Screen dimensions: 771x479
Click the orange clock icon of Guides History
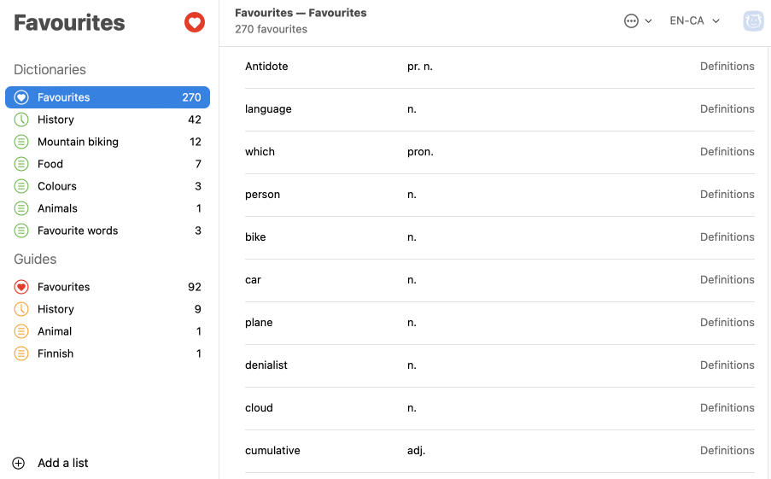tap(21, 309)
